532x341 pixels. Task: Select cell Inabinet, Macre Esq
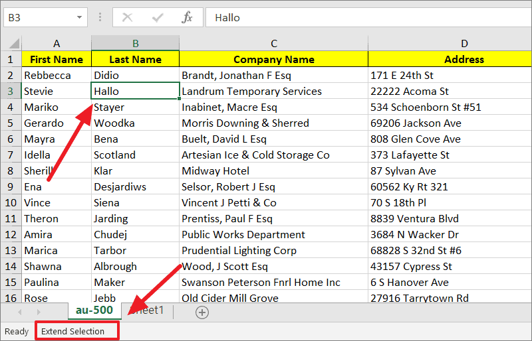274,107
